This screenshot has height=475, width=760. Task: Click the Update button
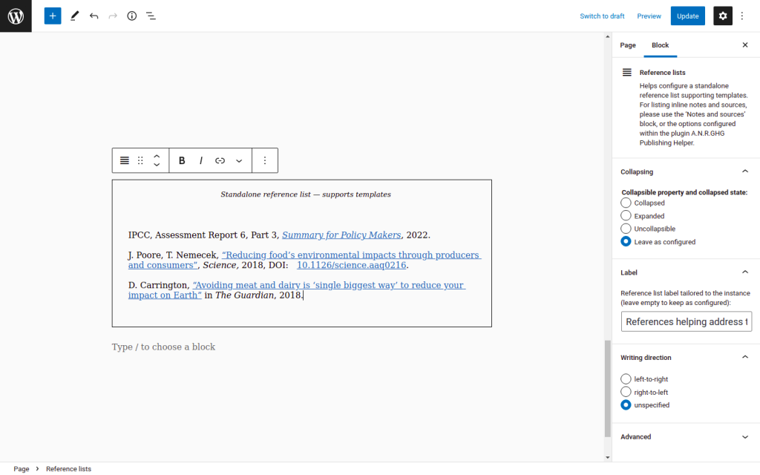click(x=688, y=16)
